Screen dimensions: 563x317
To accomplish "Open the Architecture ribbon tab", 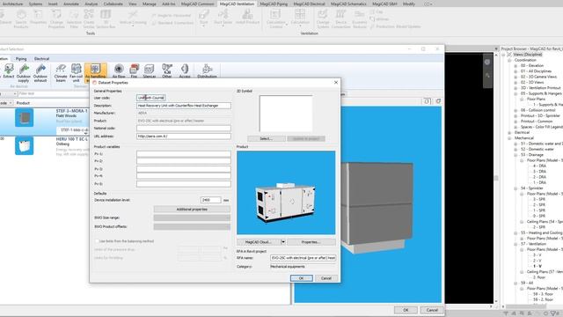I will (12, 4).
